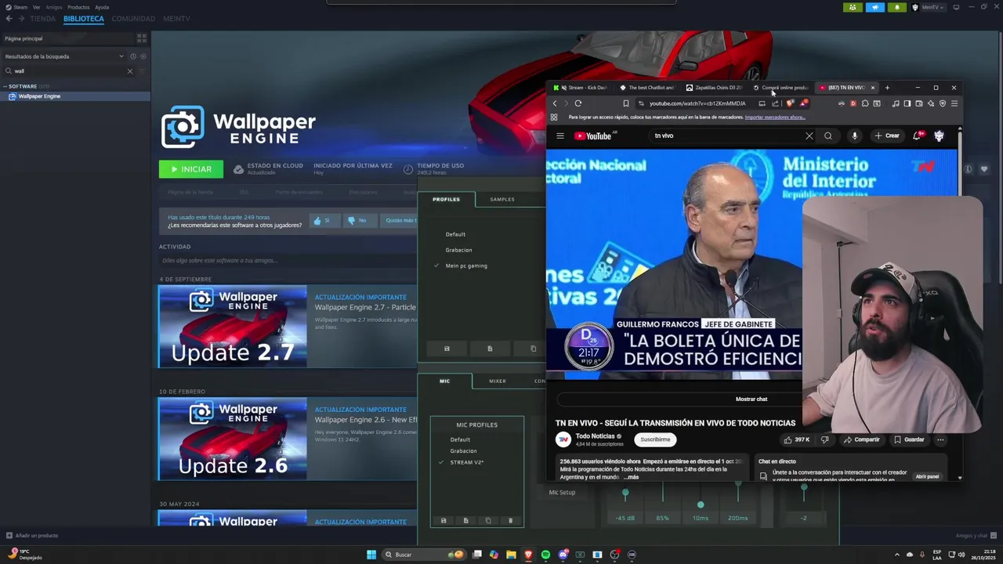The image size is (1003, 564).
Task: Click YouTube voice search microphone
Action: (x=855, y=136)
